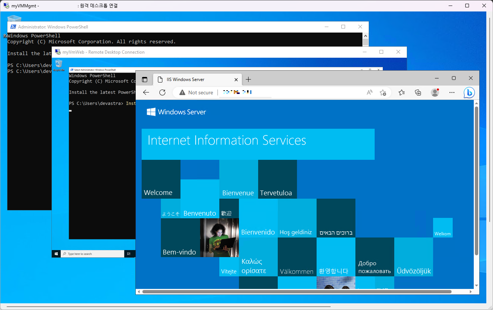This screenshot has height=310, width=493.
Task: Toggle Read aloud icon in address bar
Action: [369, 92]
